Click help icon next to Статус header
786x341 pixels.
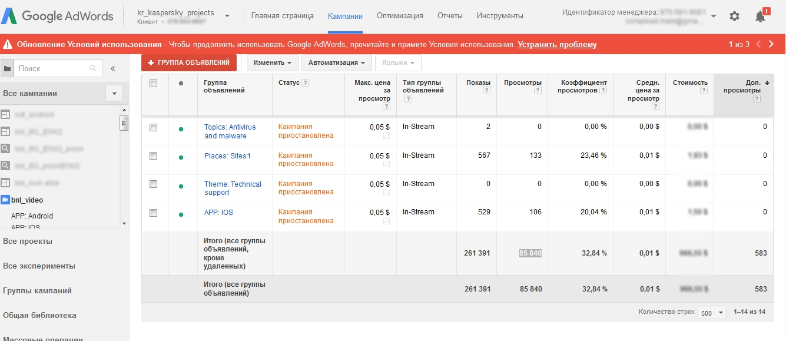(x=305, y=83)
